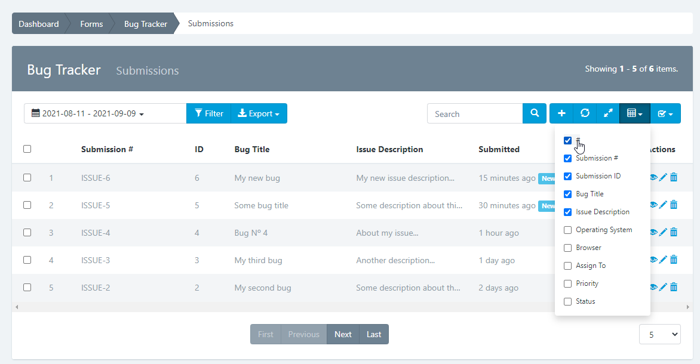Open the Export dropdown
The width and height of the screenshot is (700, 364).
point(259,113)
